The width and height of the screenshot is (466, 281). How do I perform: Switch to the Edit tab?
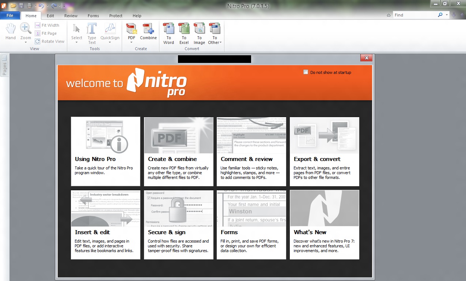[x=50, y=16]
